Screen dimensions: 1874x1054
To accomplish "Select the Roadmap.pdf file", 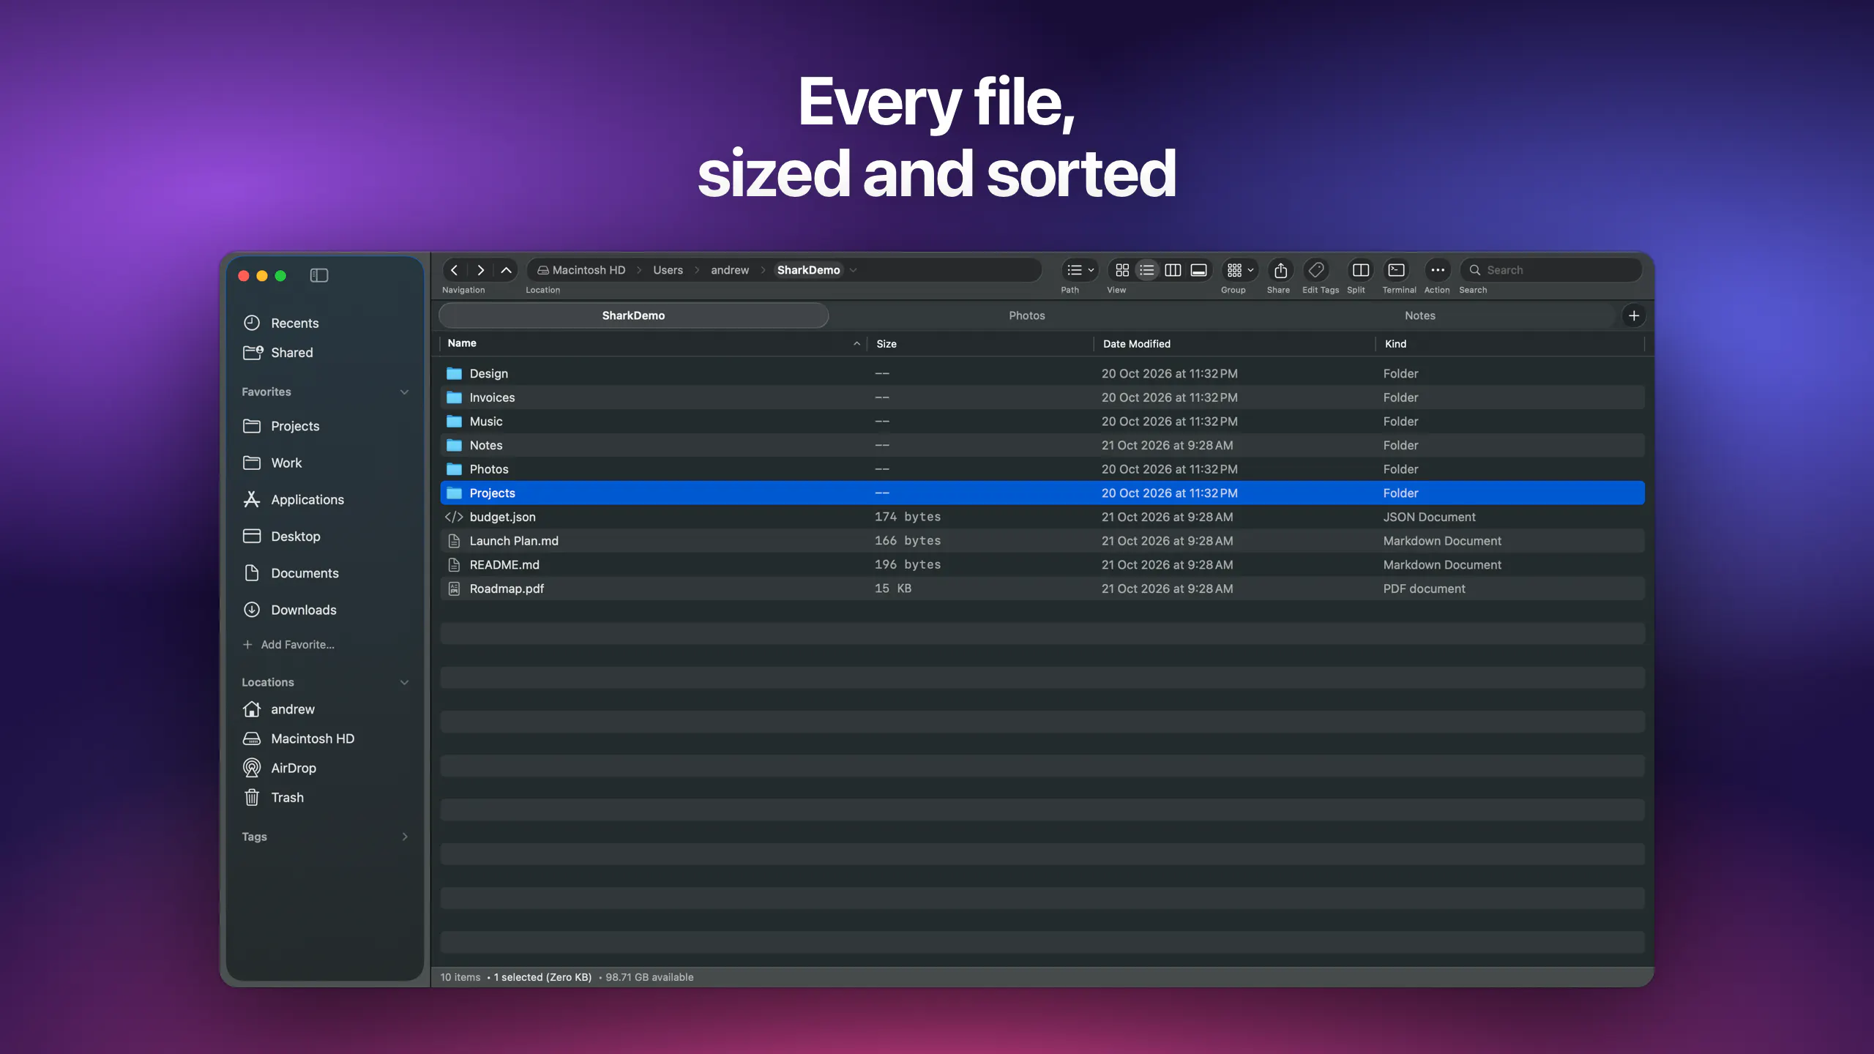I will 1042,588.
